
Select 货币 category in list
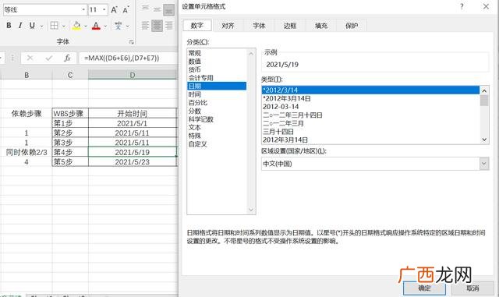(x=217, y=69)
